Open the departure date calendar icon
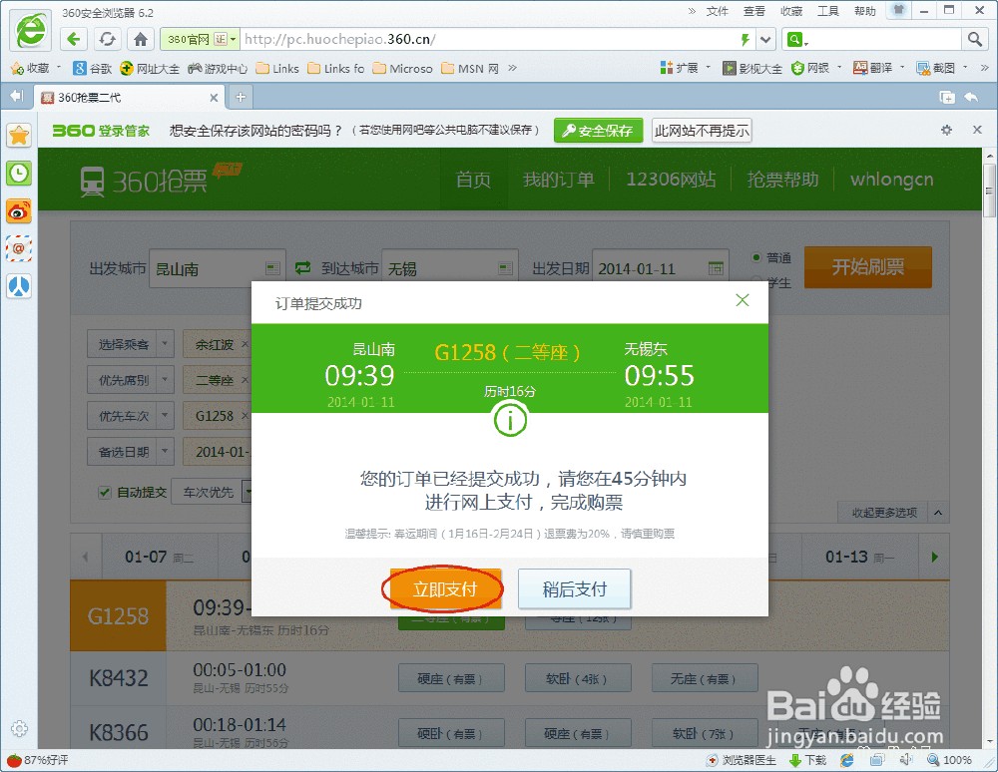The height and width of the screenshot is (772, 998). pos(716,268)
